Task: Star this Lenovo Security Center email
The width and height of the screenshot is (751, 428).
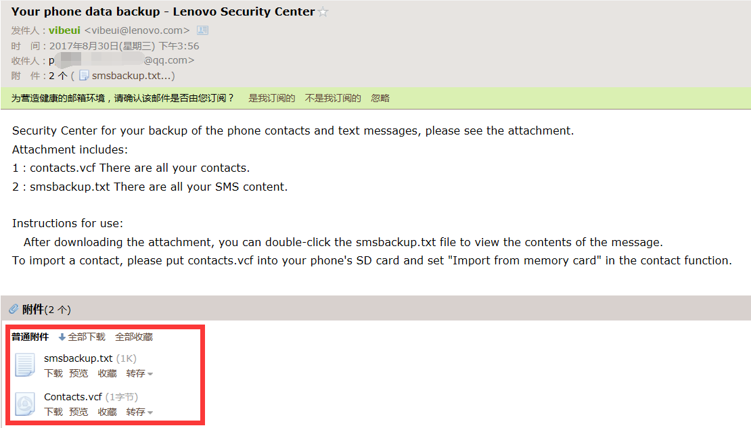Action: [323, 12]
